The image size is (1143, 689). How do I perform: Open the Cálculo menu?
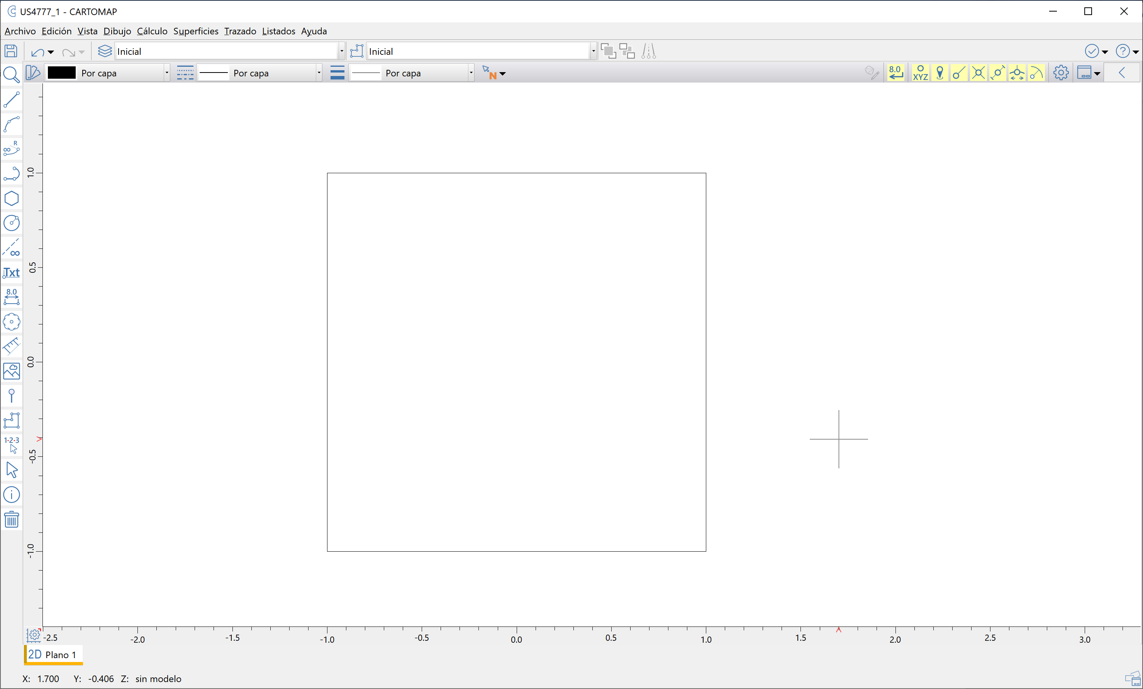coord(152,31)
